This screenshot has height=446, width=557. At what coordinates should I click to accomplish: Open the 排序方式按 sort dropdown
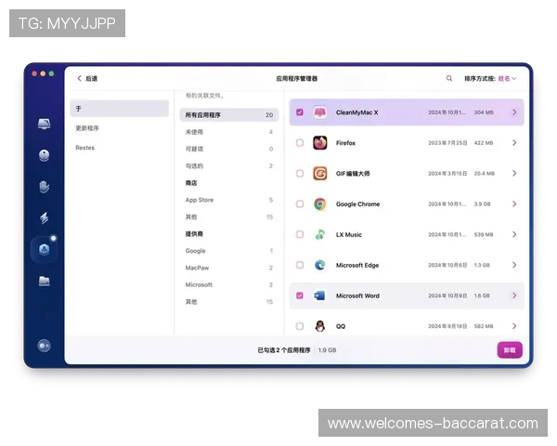point(507,79)
